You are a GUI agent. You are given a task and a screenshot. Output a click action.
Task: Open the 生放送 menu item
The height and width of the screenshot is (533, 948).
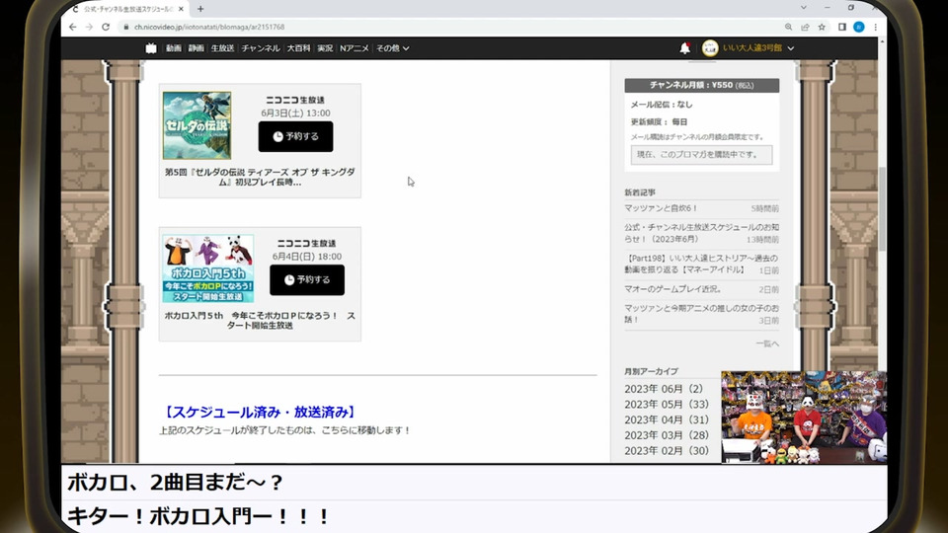point(222,48)
